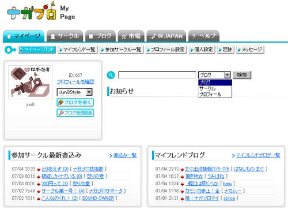This screenshot has height=209, width=288.
Task: Click the Nagablo logo
Action: (x=32, y=12)
